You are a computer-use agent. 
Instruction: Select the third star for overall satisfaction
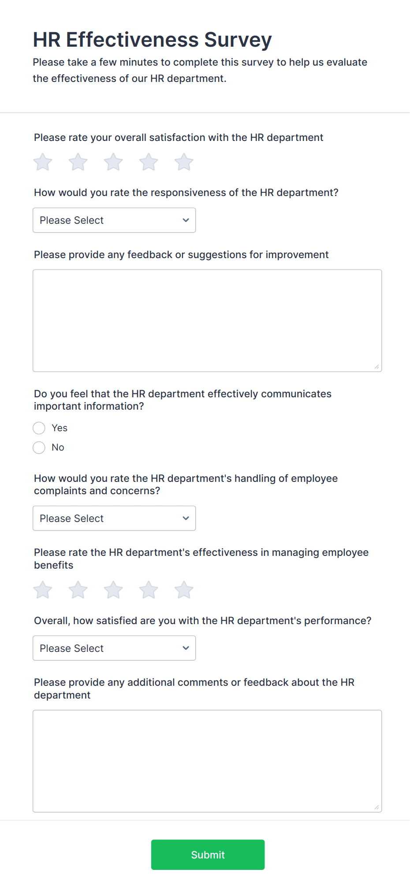tap(113, 162)
